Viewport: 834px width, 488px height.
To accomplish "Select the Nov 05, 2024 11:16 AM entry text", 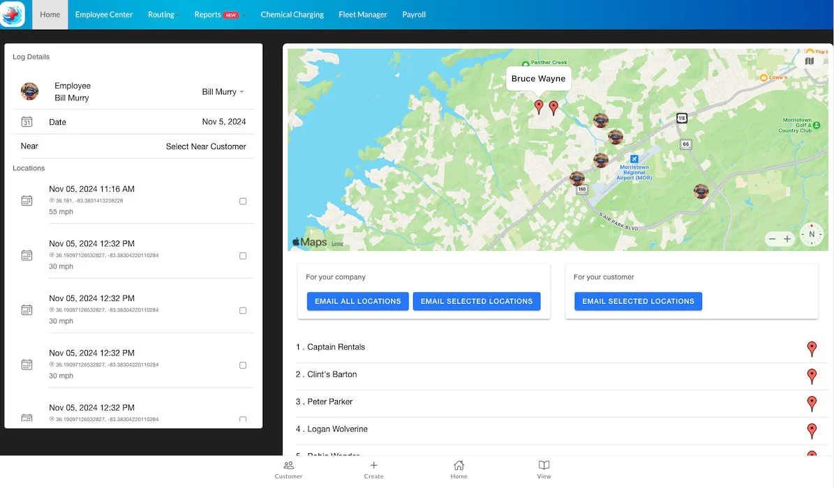I will [x=91, y=189].
